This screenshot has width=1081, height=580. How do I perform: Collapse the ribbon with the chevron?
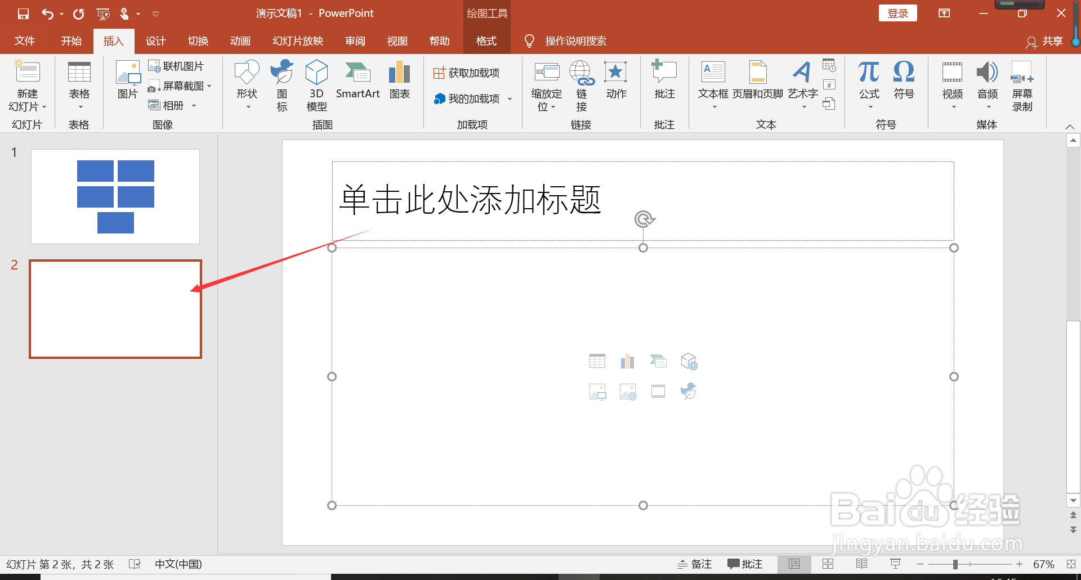(x=1069, y=126)
